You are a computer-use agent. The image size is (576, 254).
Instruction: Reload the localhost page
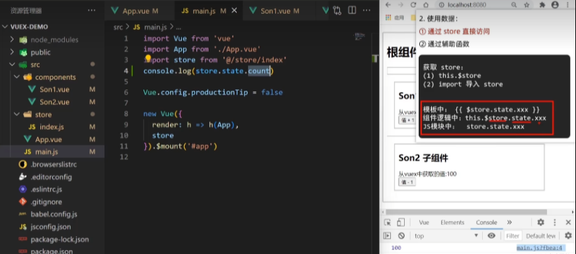pyautogui.click(x=413, y=5)
